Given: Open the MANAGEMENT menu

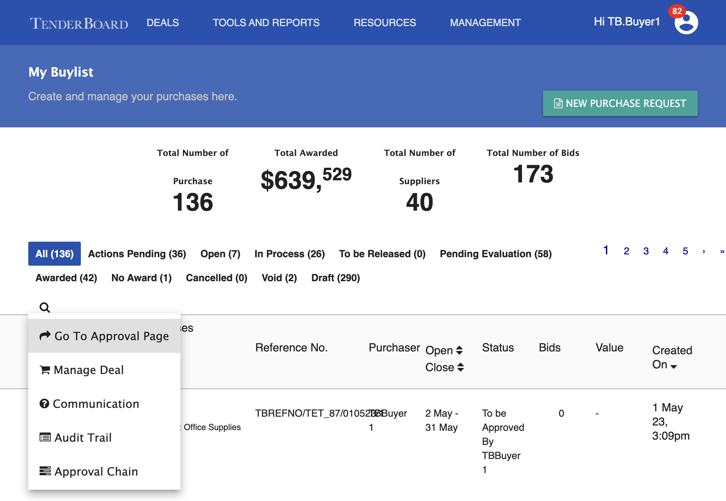Looking at the screenshot, I should click(x=485, y=23).
